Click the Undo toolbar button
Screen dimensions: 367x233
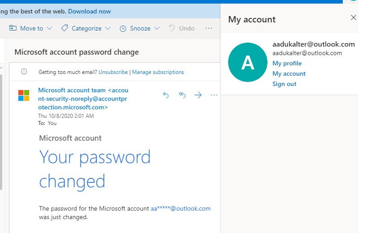coord(181,28)
